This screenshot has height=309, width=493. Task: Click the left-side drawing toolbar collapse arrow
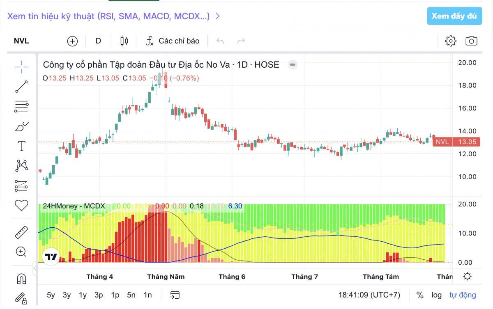coord(35,268)
